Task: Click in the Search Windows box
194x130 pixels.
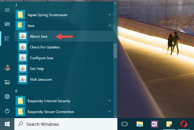Action: (66, 124)
